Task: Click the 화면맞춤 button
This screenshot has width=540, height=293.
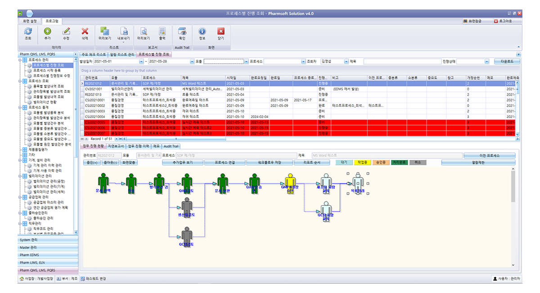Action: click(129, 162)
